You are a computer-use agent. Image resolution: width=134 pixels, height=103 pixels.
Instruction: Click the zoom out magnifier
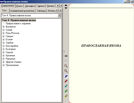tap(66, 66)
